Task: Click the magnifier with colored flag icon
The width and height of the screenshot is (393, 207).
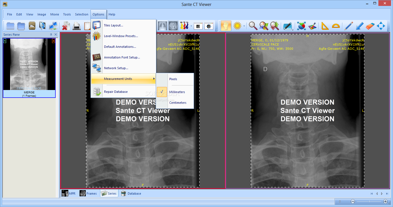Action: [264, 26]
